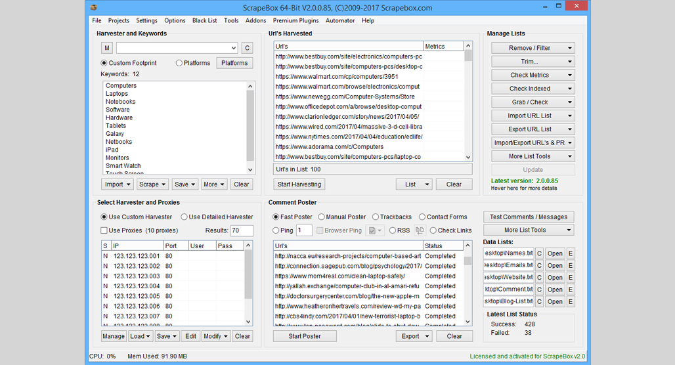
Task: Select the adorama.com harvested URL row
Action: pos(369,147)
